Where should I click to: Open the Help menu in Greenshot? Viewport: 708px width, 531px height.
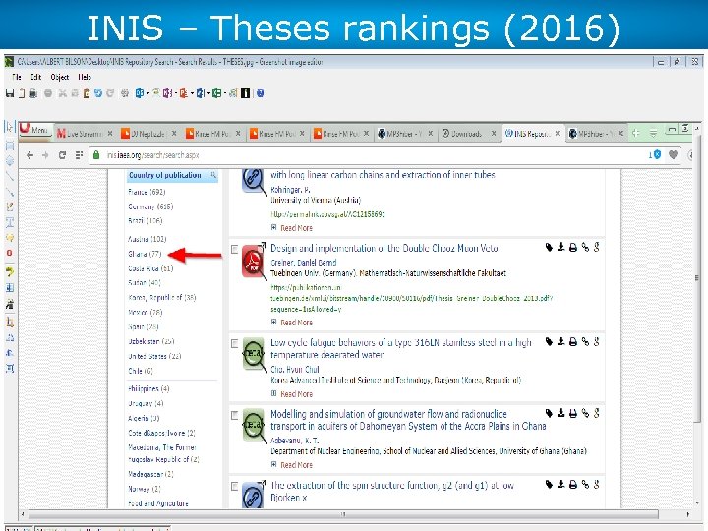[85, 77]
